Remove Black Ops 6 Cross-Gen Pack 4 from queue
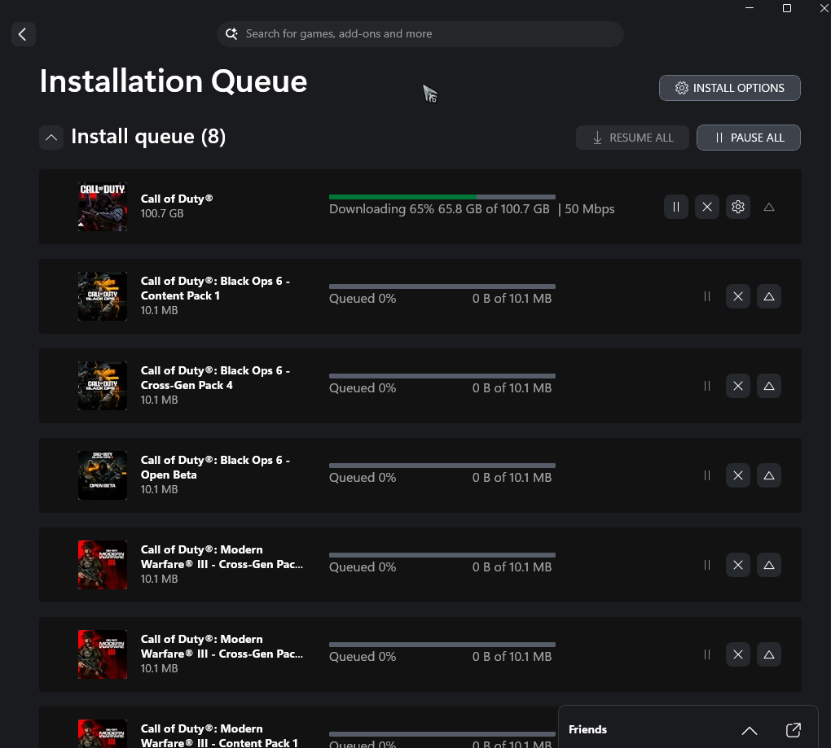The width and height of the screenshot is (831, 748). (737, 387)
